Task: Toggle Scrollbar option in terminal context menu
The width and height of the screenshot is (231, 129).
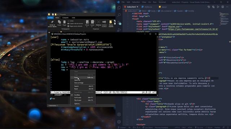Action: [83, 95]
